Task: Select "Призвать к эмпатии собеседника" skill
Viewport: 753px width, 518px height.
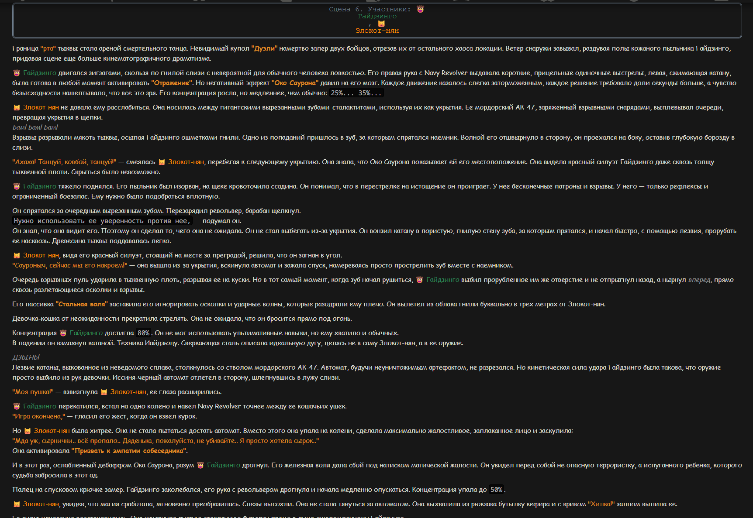Action: (x=129, y=451)
